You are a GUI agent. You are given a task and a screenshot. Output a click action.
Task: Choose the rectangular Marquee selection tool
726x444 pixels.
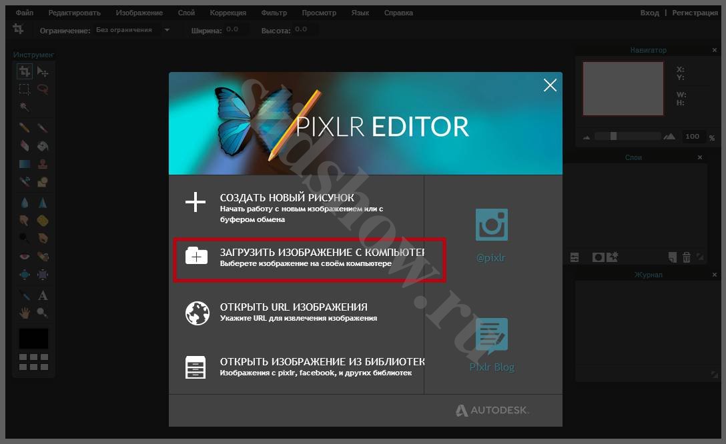coord(25,89)
